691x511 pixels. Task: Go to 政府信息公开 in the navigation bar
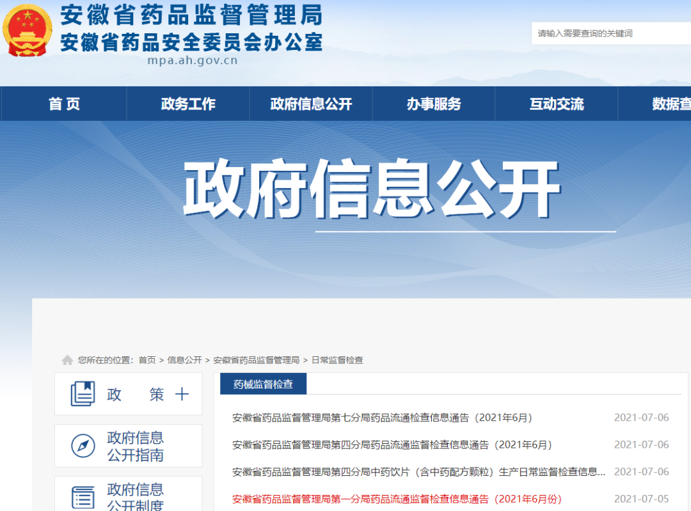(x=311, y=104)
